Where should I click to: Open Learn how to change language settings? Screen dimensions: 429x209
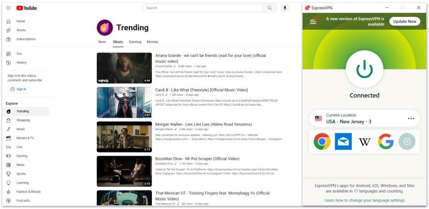[365, 200]
